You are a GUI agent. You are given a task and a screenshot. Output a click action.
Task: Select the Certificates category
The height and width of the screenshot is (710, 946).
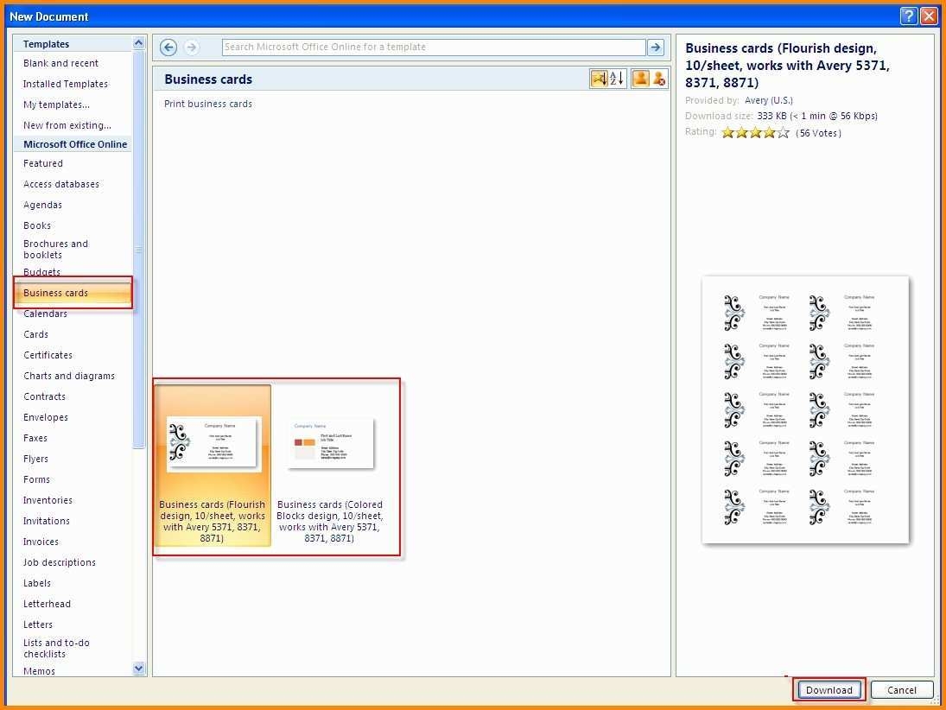[48, 355]
